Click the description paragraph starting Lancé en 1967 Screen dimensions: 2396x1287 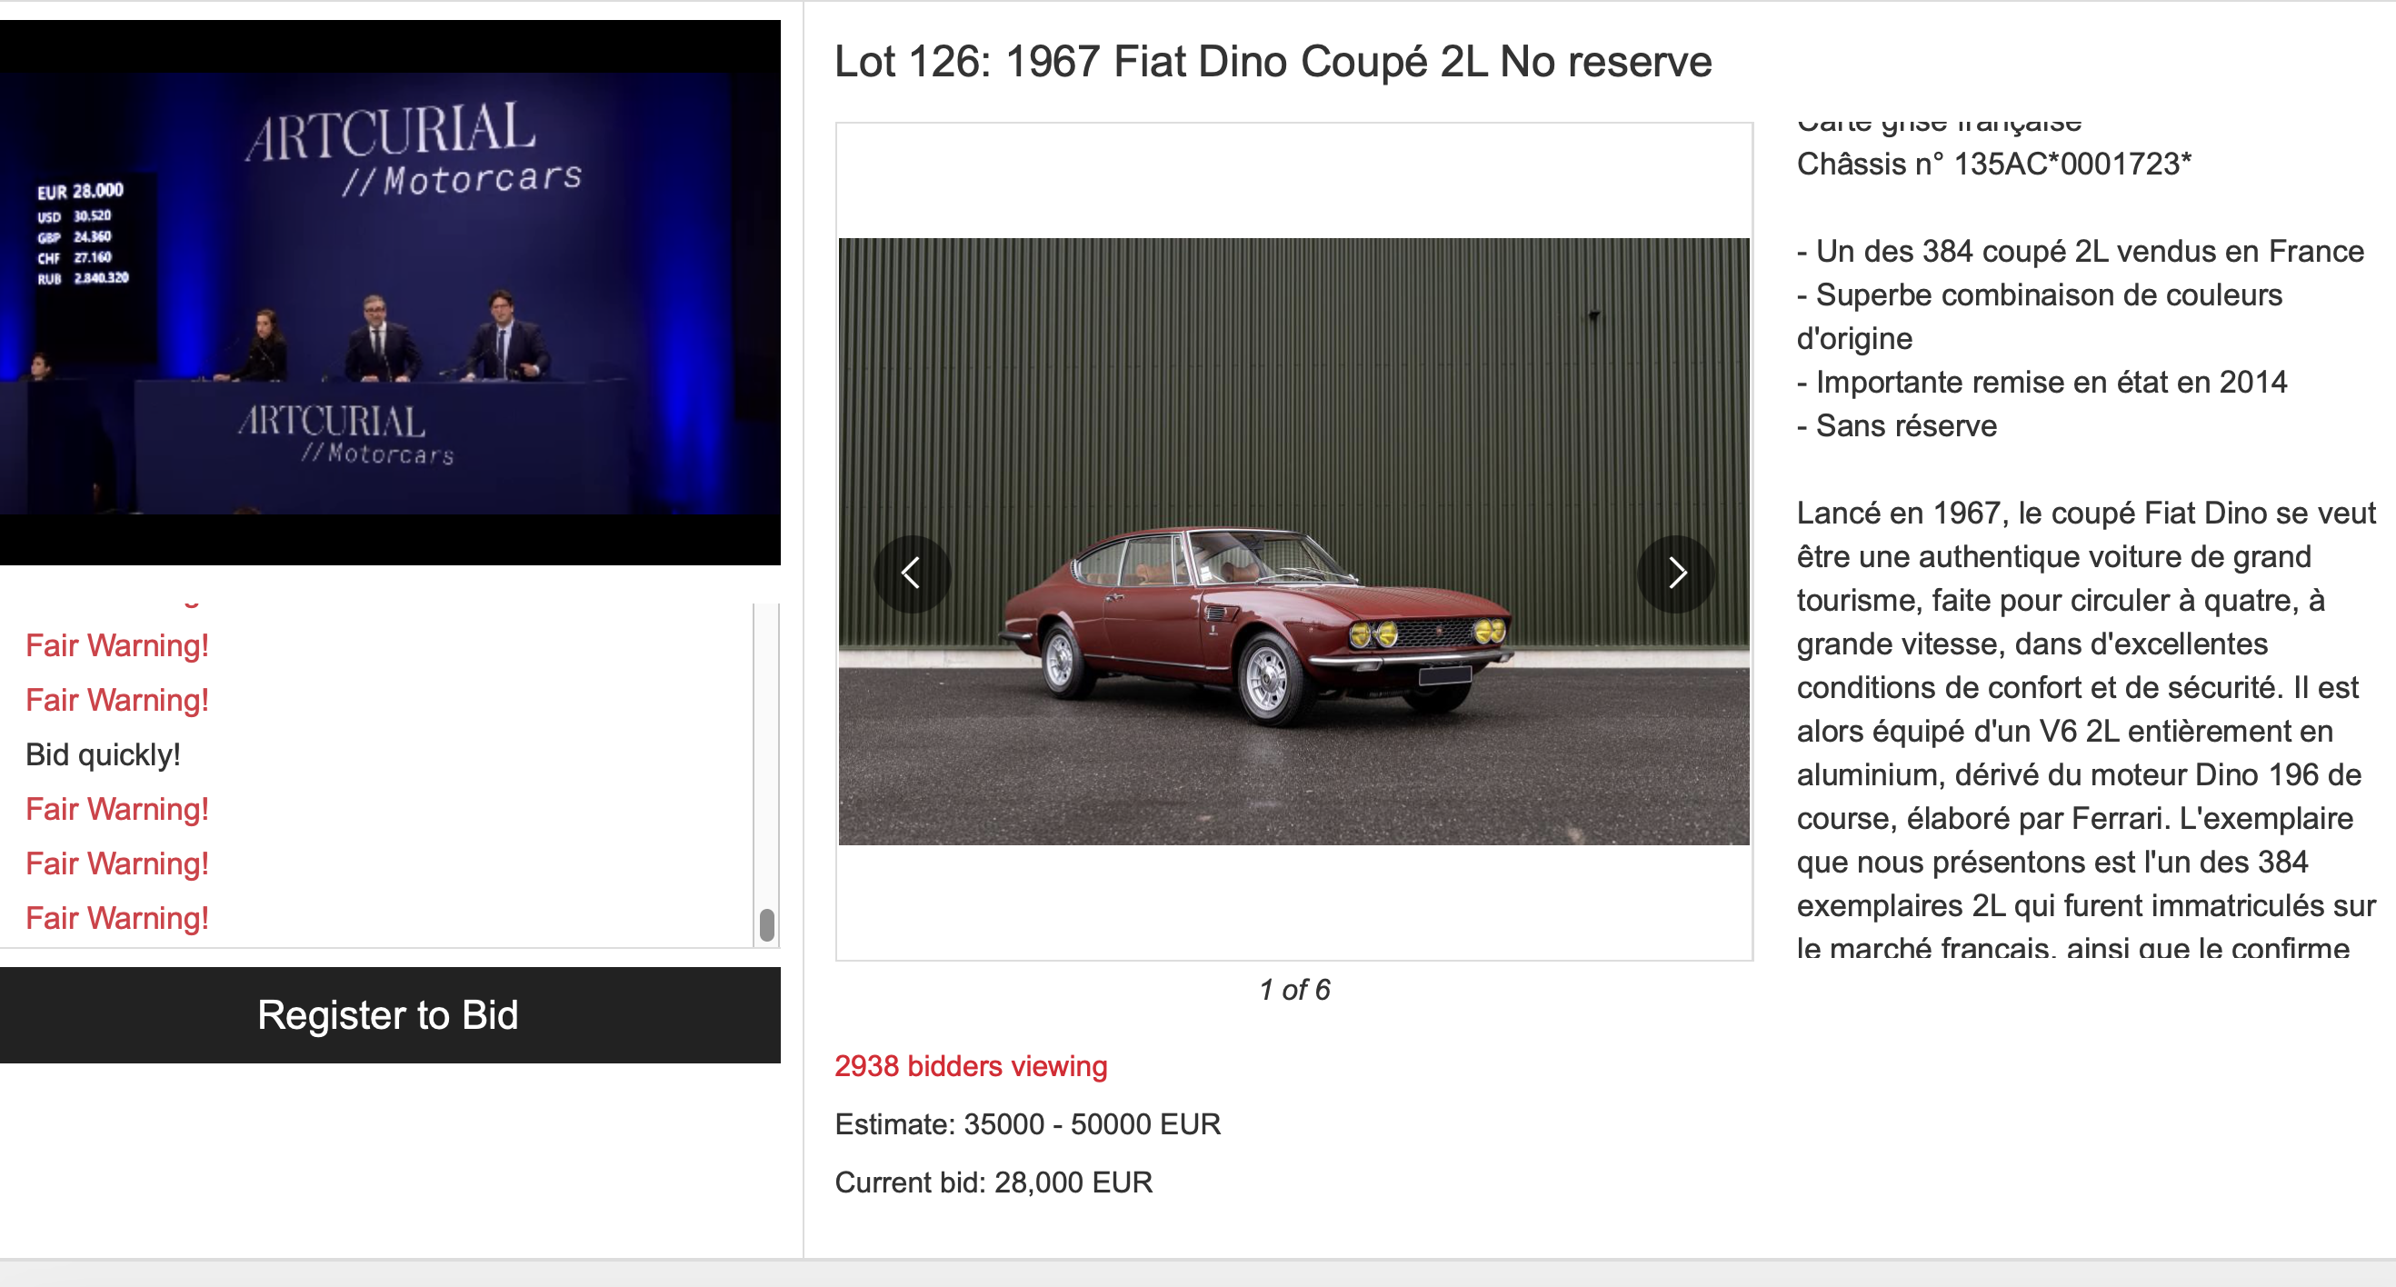[x=2086, y=731]
